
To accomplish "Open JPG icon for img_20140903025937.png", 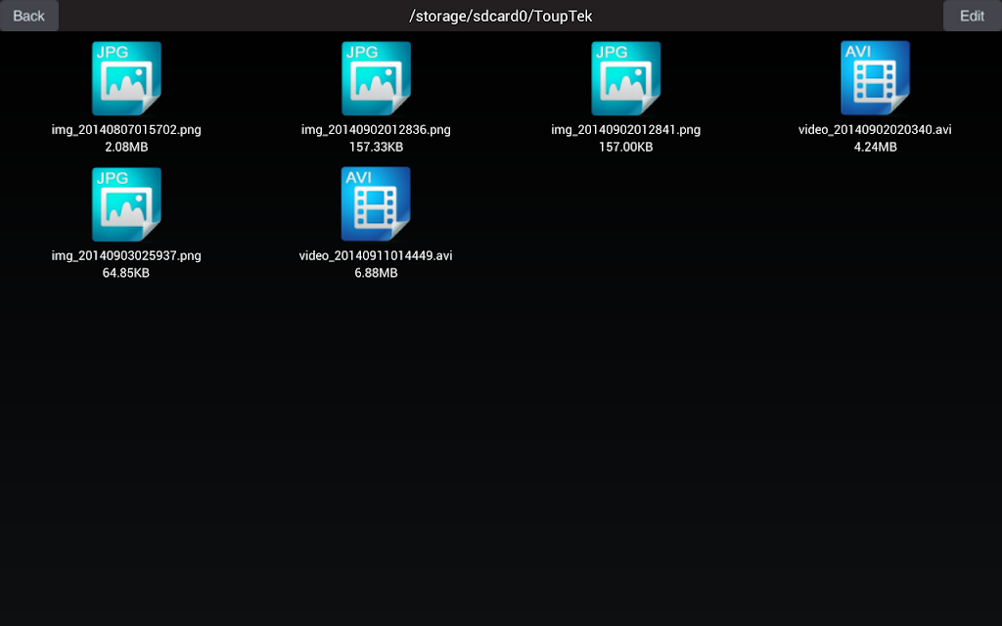I will [x=126, y=203].
